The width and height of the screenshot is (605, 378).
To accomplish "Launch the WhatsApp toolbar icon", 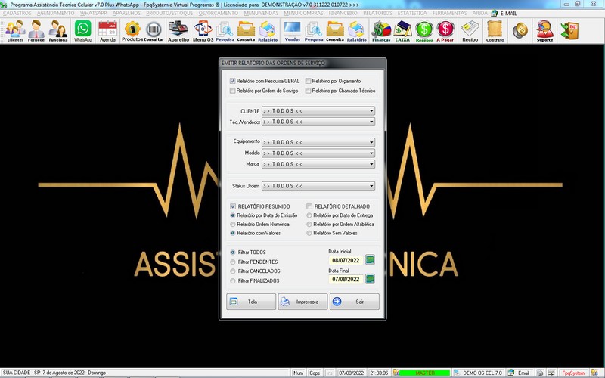I will [83, 31].
